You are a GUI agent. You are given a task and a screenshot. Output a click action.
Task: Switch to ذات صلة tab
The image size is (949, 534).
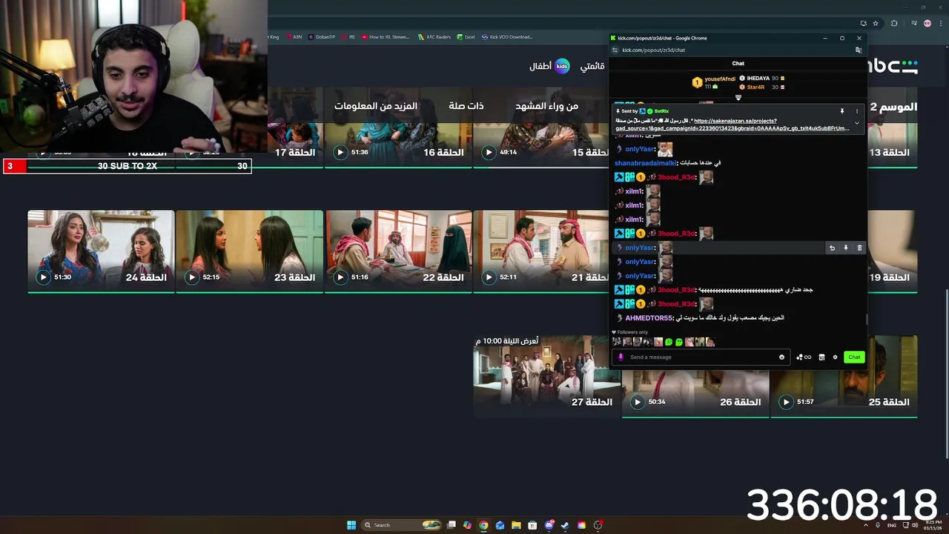[x=466, y=106]
